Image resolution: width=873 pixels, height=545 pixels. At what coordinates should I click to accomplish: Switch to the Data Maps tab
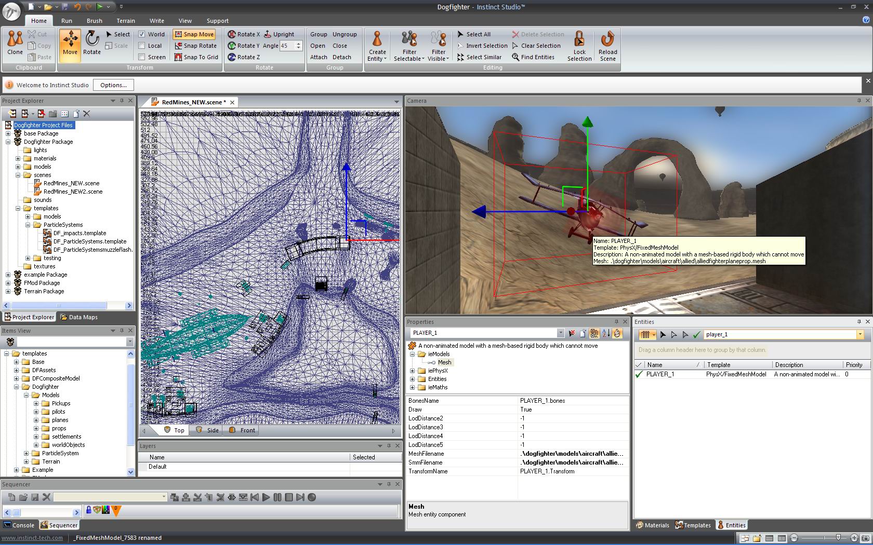78,317
